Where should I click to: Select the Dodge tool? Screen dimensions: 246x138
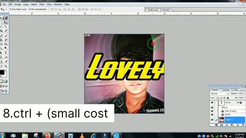pos(6,48)
